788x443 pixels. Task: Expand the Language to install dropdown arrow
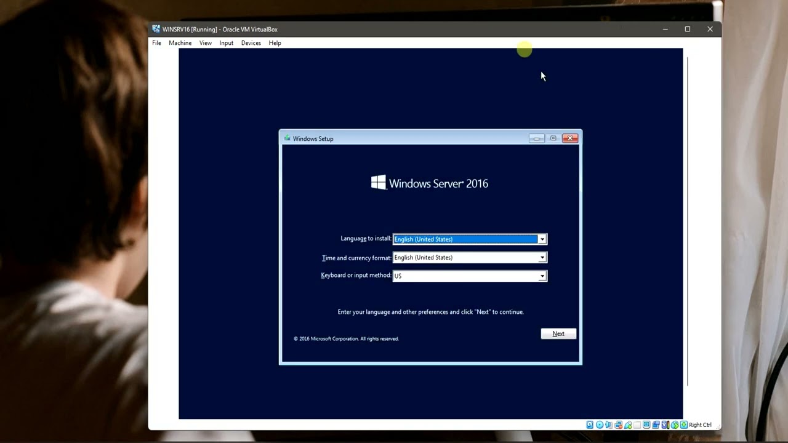pyautogui.click(x=542, y=239)
